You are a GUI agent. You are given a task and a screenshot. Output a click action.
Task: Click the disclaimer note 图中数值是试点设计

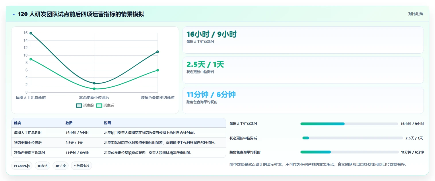[x=318, y=165]
